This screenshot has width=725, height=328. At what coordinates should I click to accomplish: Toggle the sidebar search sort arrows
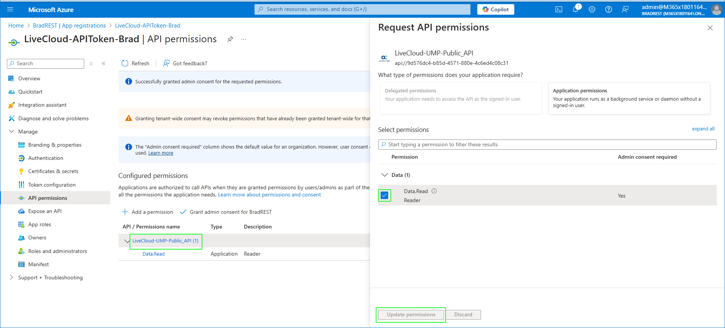[91, 63]
